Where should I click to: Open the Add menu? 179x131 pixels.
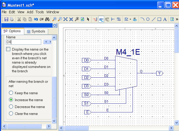pos(30,12)
